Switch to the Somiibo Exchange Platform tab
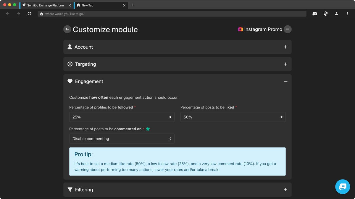The image size is (355, 199). click(45, 5)
